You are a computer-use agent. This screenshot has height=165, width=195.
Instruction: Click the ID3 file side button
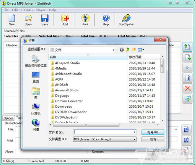pyautogui.click(x=186, y=140)
